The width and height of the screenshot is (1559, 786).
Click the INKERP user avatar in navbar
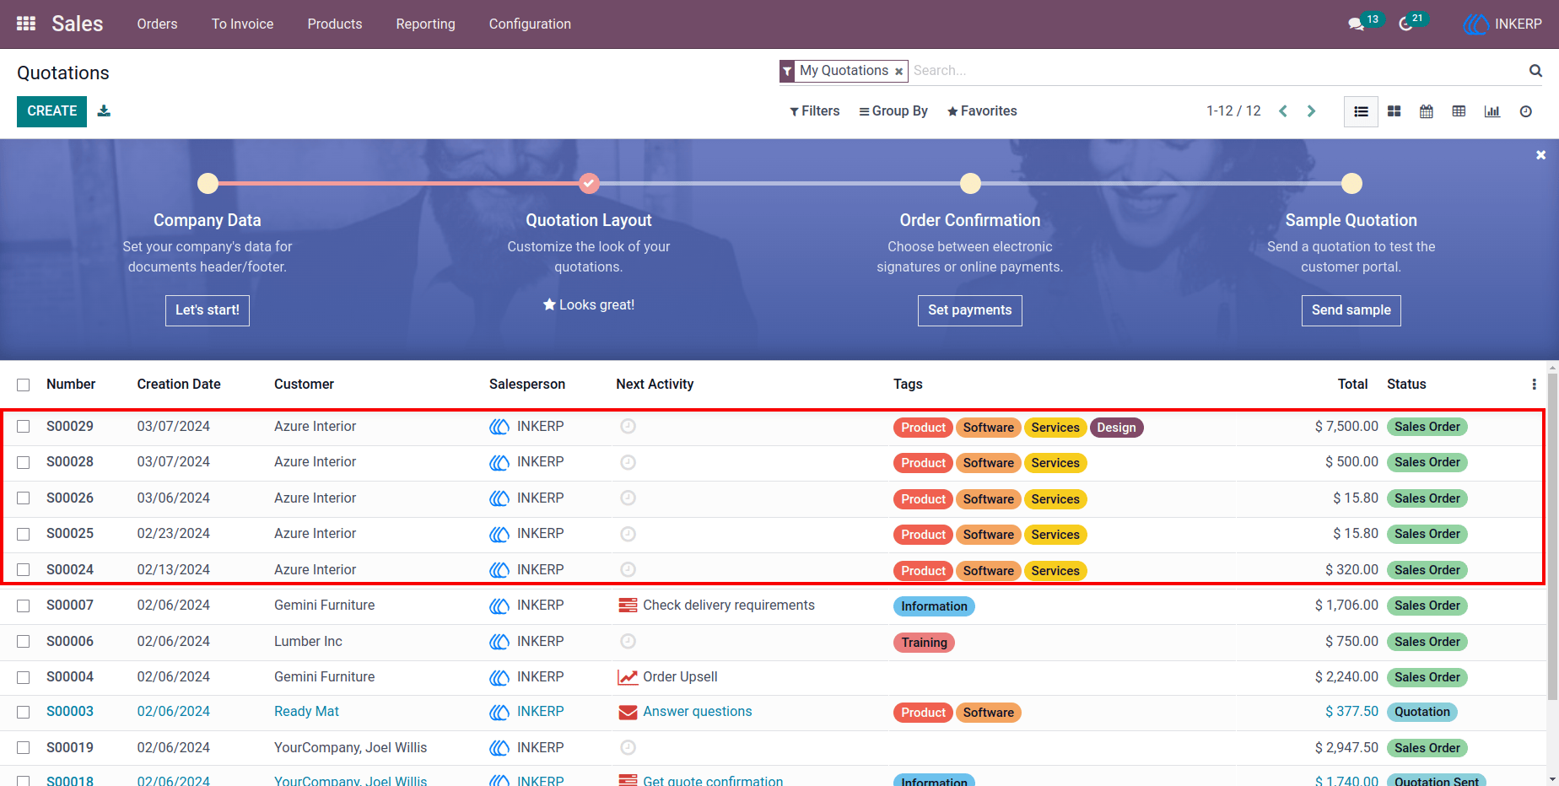click(x=1475, y=24)
